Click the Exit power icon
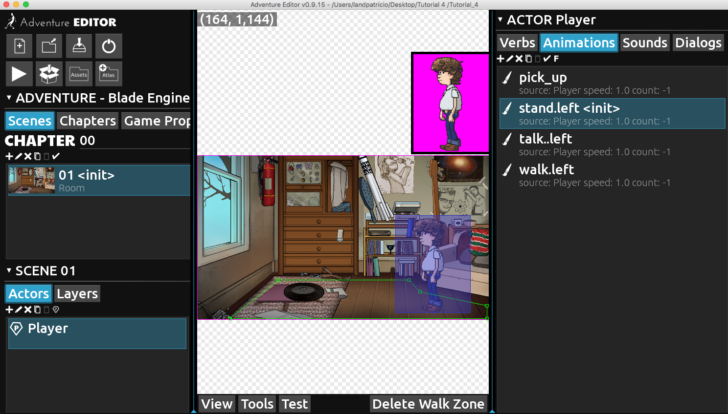 (x=109, y=46)
